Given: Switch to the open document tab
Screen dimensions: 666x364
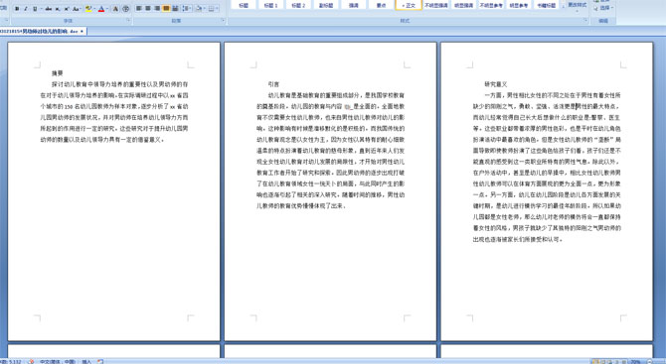Looking at the screenshot, I should click(42, 32).
